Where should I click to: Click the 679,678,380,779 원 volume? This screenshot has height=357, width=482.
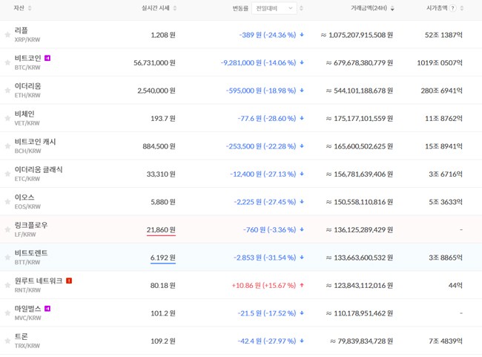point(360,63)
